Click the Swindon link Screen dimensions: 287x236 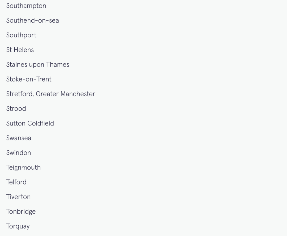click(x=19, y=153)
